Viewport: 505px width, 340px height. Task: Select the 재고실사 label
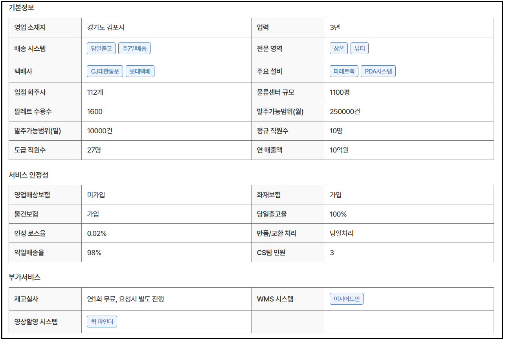point(26,299)
